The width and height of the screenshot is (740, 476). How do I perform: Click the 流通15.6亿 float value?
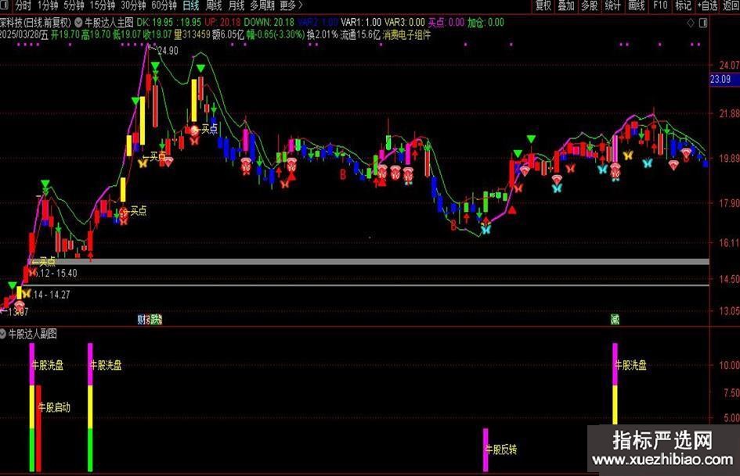point(360,34)
